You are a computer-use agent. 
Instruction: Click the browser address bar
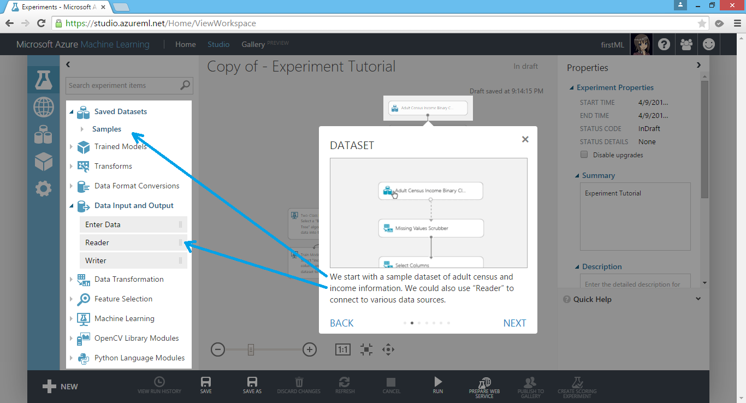click(x=380, y=23)
